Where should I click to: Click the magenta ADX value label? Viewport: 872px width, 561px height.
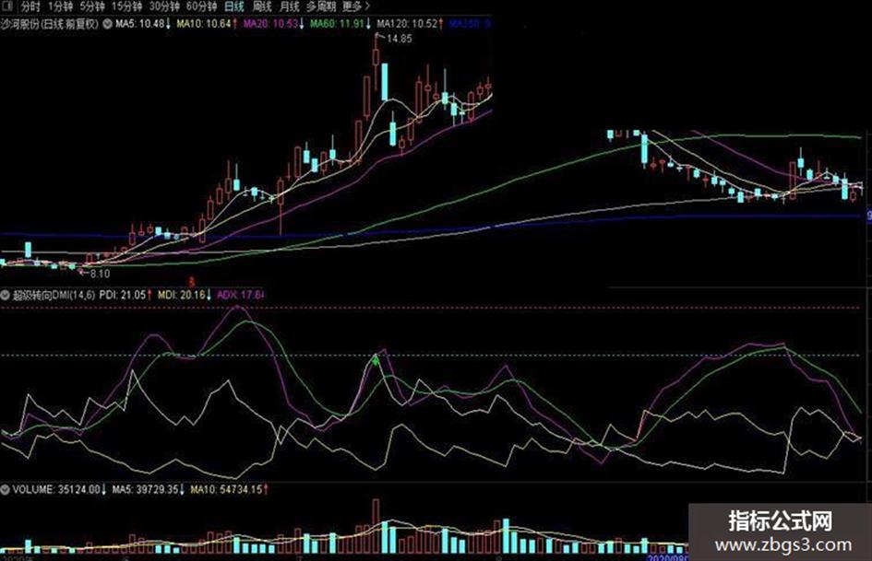[x=240, y=295]
